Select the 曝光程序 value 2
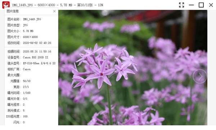Viewport: 216px width, 130px height. tap(24, 105)
